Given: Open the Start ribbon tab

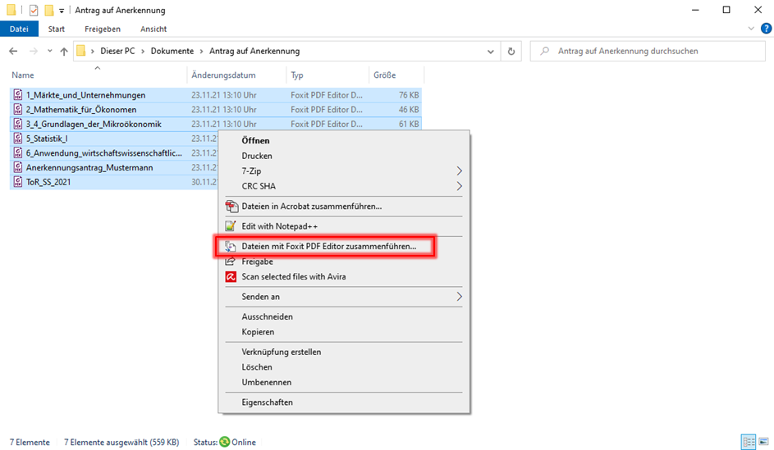Looking at the screenshot, I should coord(57,29).
